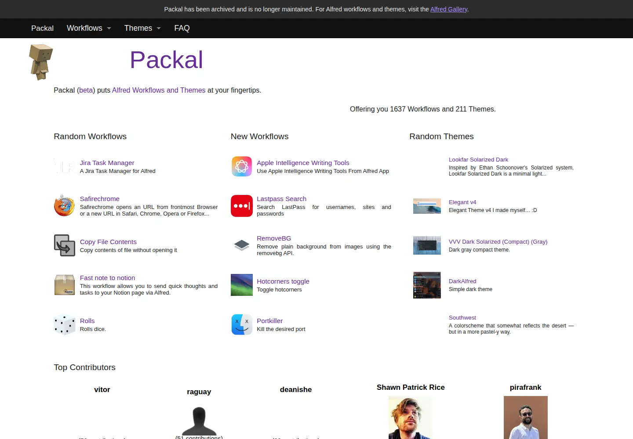
Task: Open the VVV Dark Solarized theme thumbnail
Action: tap(427, 245)
